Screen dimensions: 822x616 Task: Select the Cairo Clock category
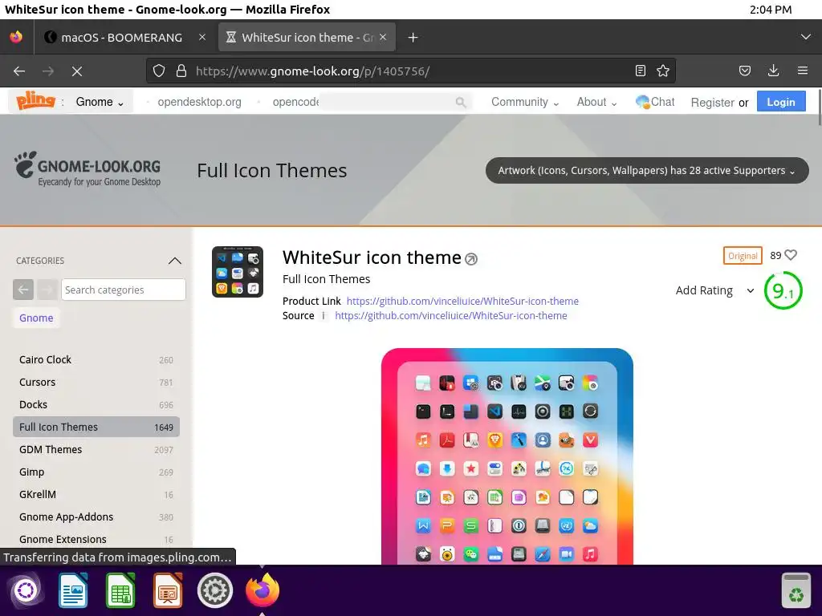click(96, 359)
